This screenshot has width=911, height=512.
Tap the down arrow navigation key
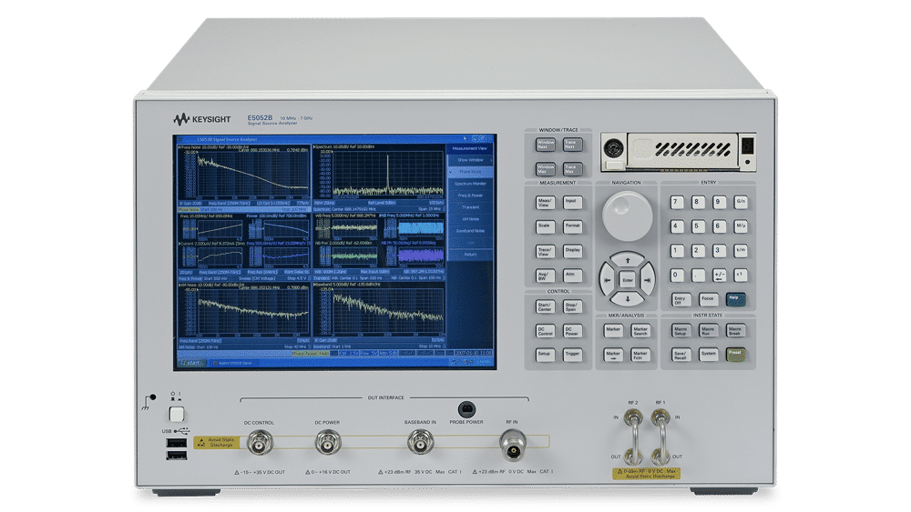tap(628, 299)
